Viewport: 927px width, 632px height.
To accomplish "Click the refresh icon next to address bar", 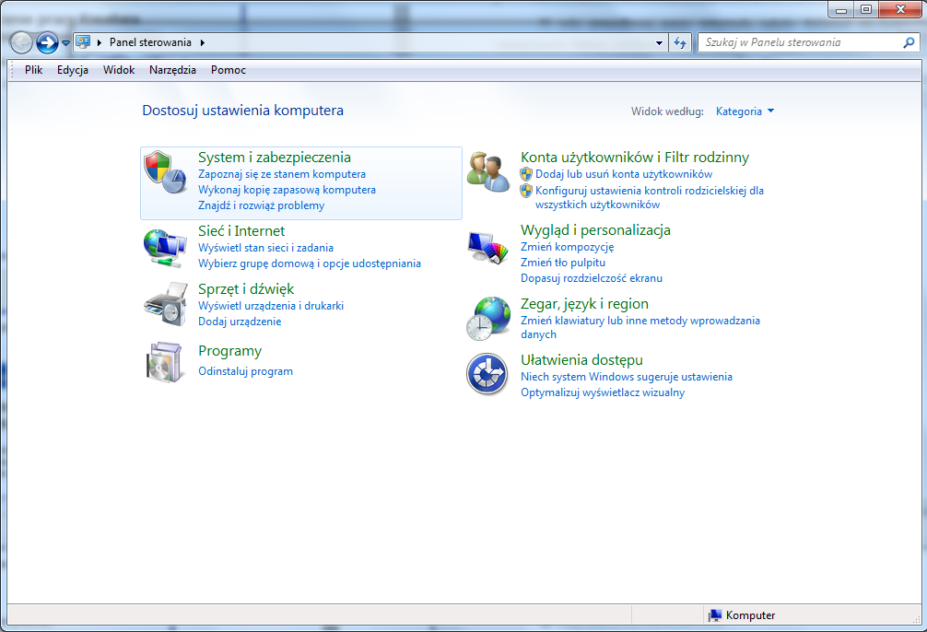I will [x=680, y=42].
